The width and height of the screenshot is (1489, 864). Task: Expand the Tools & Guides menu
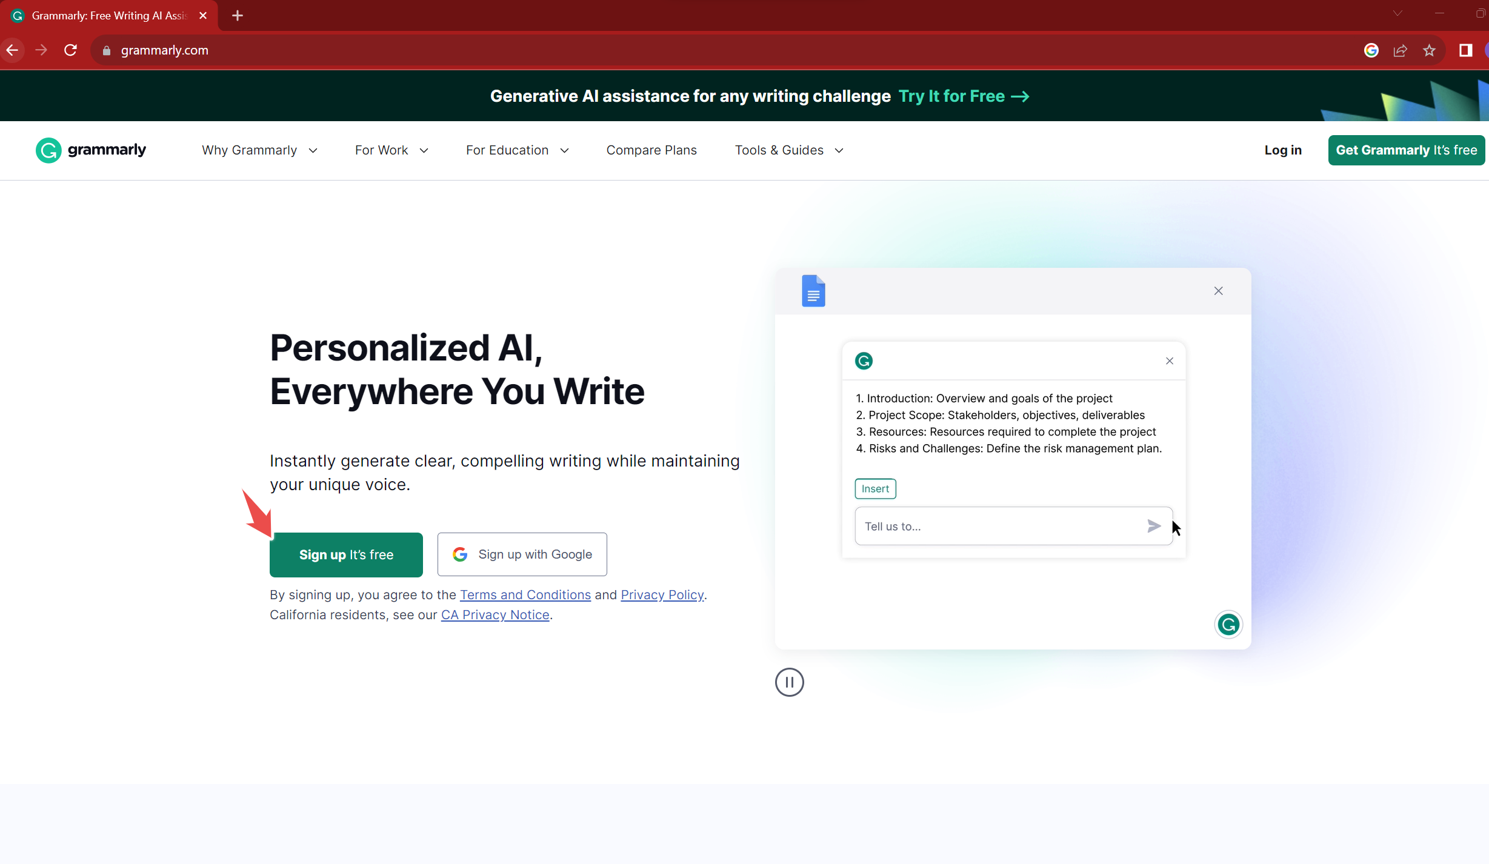[x=789, y=150]
